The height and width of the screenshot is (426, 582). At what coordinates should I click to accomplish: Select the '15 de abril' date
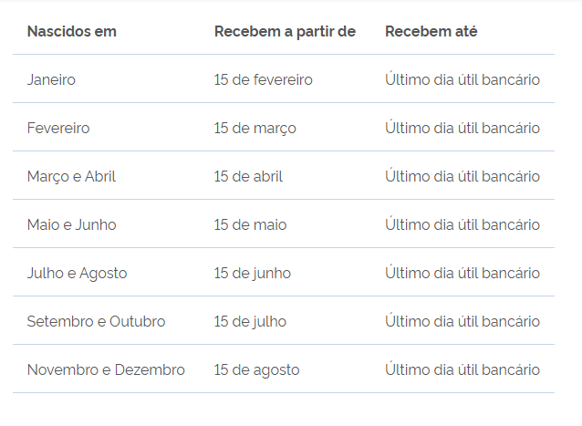[248, 177]
